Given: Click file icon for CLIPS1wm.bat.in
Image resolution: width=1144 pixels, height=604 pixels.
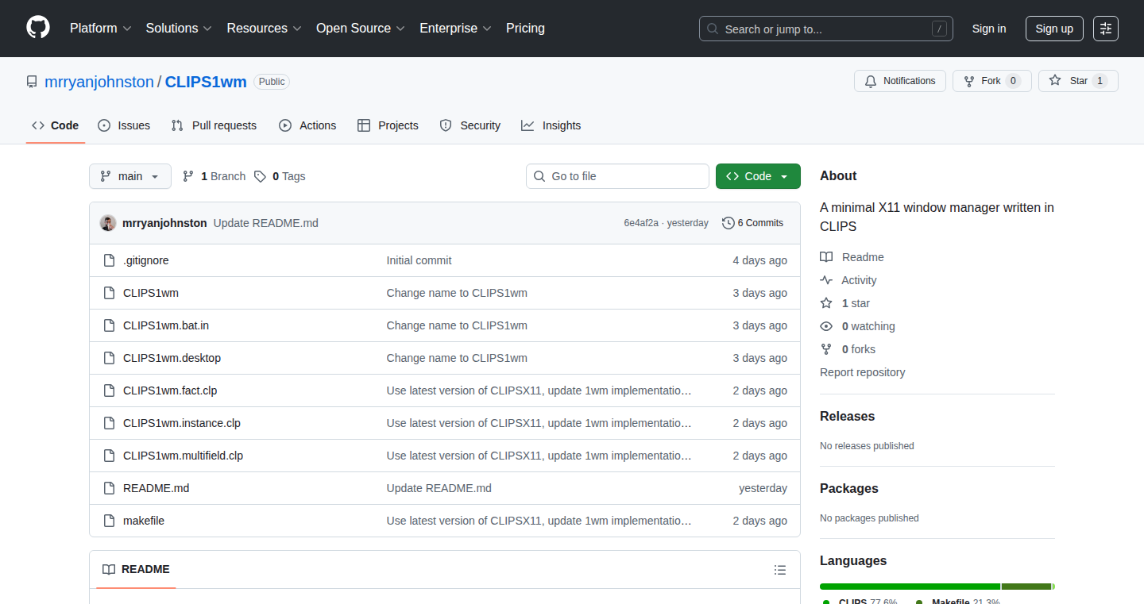Looking at the screenshot, I should pos(110,325).
